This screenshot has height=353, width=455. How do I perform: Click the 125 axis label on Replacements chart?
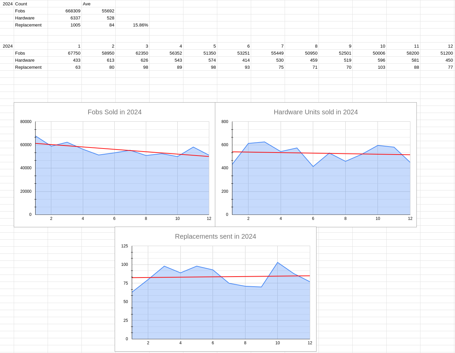[x=124, y=246]
